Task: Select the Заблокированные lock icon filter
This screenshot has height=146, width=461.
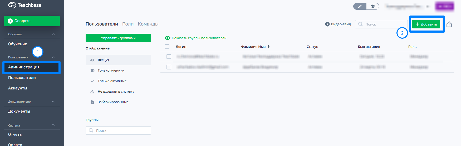Action: click(92, 102)
